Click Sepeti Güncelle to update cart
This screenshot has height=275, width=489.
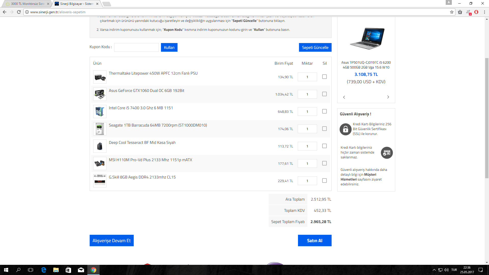(315, 47)
